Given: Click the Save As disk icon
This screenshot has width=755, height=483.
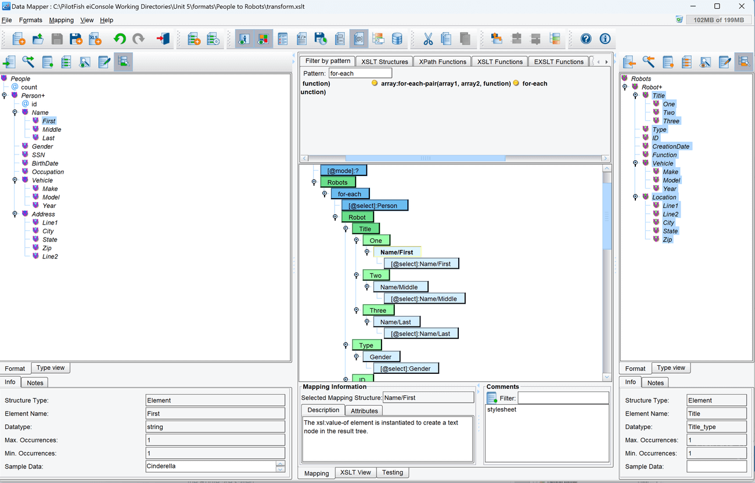Looking at the screenshot, I should (76, 39).
